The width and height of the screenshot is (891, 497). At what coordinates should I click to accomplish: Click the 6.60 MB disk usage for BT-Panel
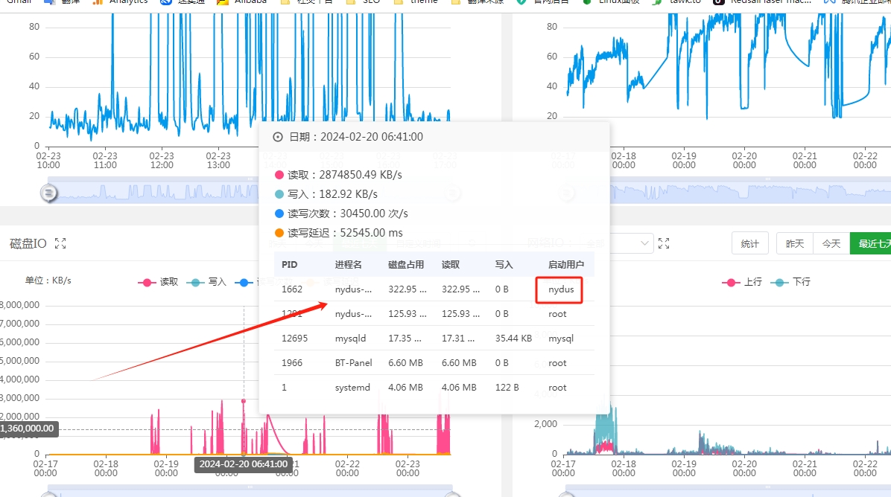pos(406,363)
